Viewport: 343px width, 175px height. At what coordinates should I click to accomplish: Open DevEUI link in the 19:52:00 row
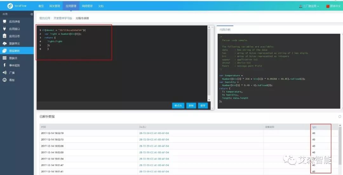pos(154,152)
